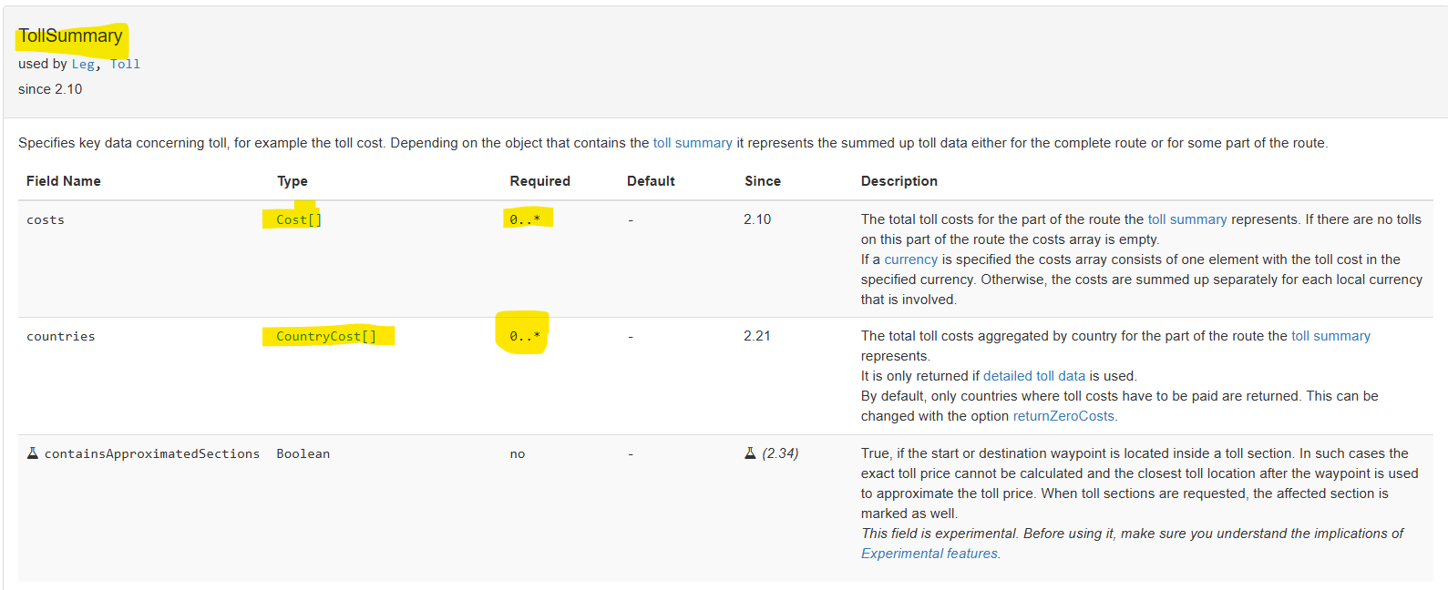Open the 'Experimental features' link
1448x590 pixels.
pyautogui.click(x=929, y=554)
